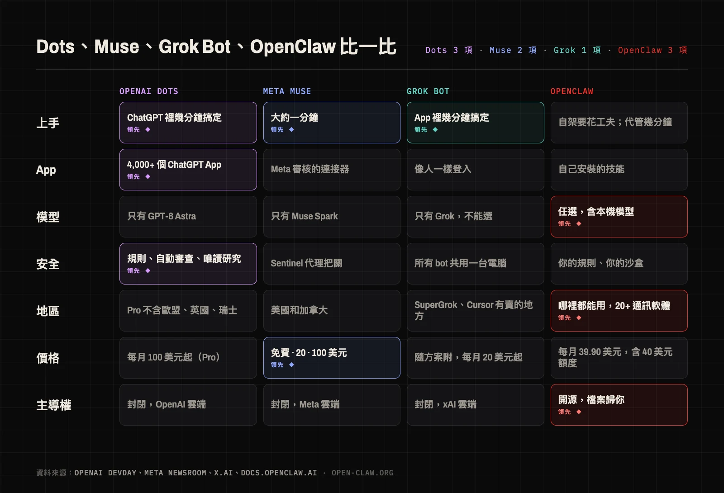Click the Muse 2 項 score in header
Image resolution: width=724 pixels, height=493 pixels.
tap(513, 50)
